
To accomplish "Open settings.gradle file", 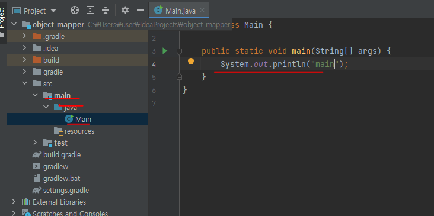I will point(66,191).
